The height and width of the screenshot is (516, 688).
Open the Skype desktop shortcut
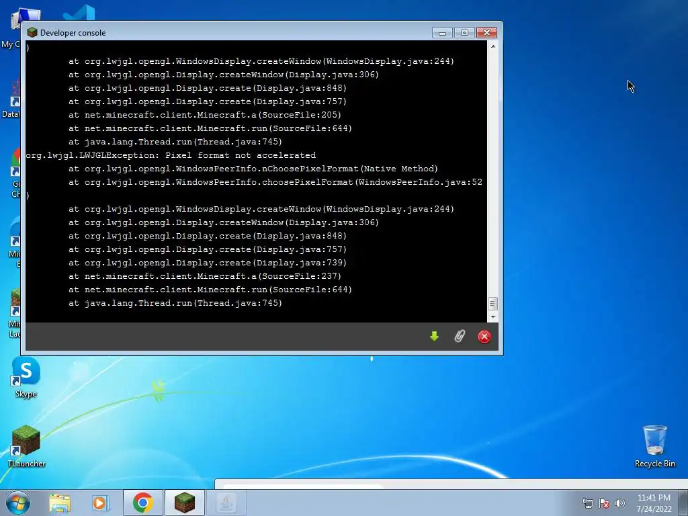coord(26,378)
